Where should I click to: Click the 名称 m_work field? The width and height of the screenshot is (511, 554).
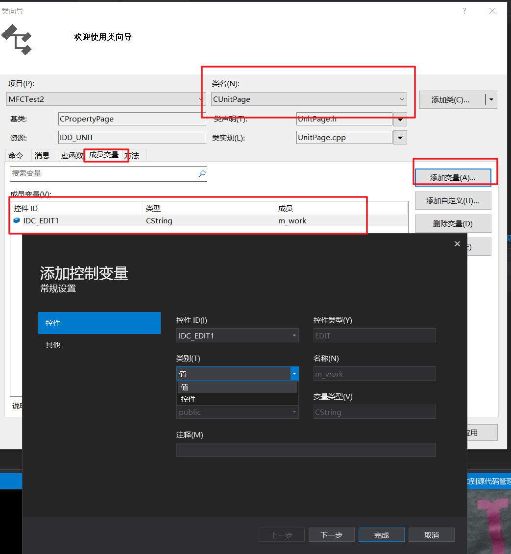click(375, 374)
